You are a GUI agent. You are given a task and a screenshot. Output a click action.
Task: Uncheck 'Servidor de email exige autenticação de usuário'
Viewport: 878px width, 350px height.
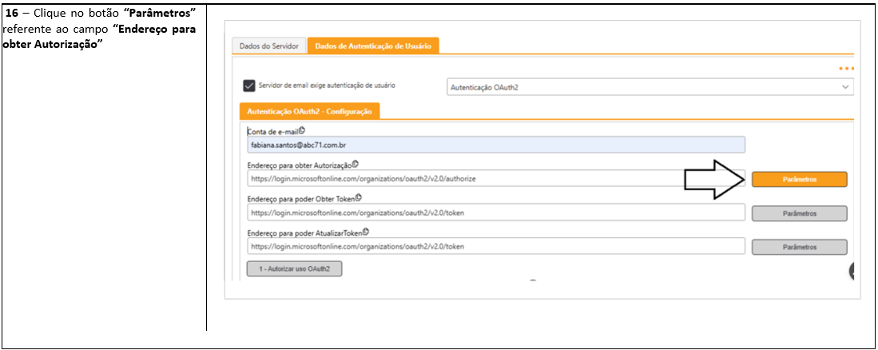pyautogui.click(x=249, y=86)
